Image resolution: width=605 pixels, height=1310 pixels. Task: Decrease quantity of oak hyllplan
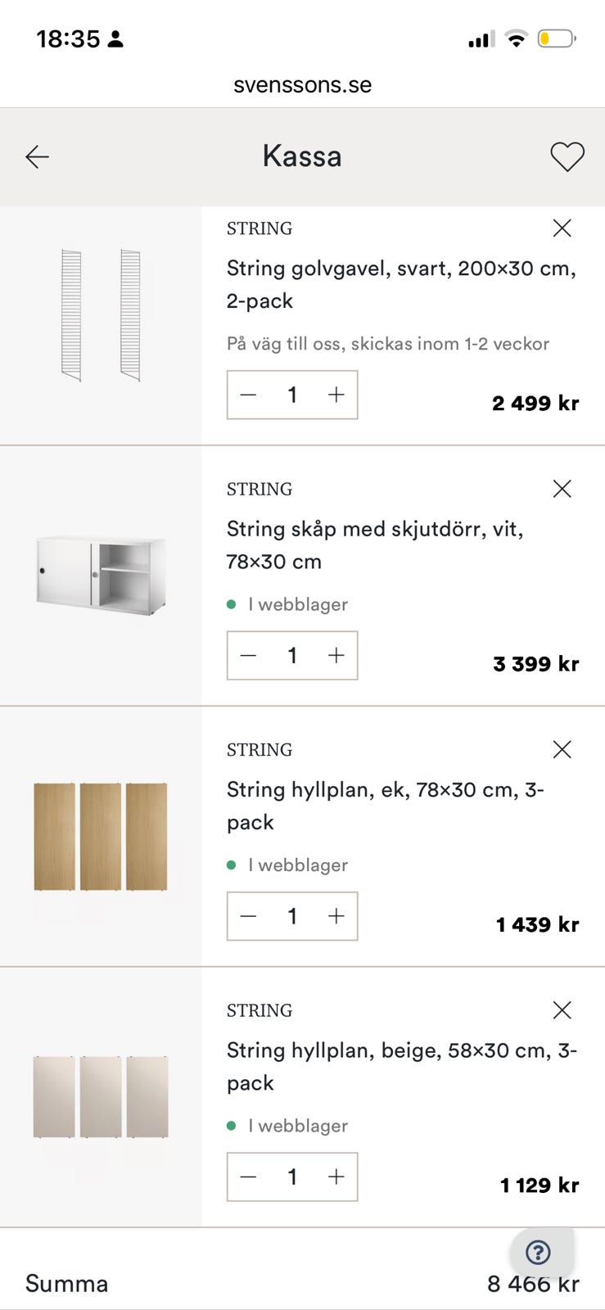click(x=249, y=916)
